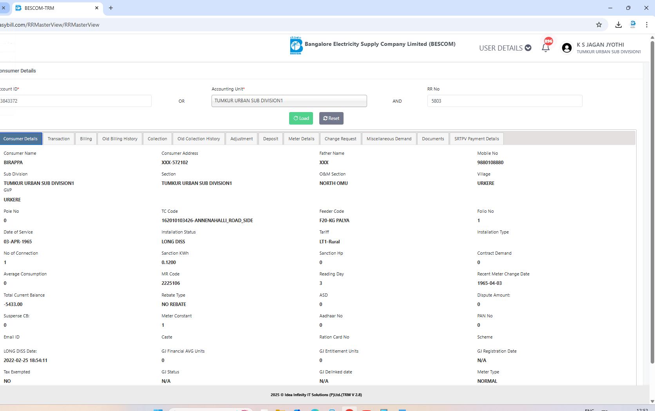The height and width of the screenshot is (411, 655).
Task: Open the Meter Details tab
Action: pos(301,139)
